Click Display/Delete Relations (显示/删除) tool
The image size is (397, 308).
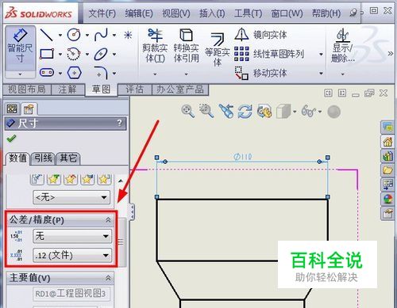[x=342, y=46]
